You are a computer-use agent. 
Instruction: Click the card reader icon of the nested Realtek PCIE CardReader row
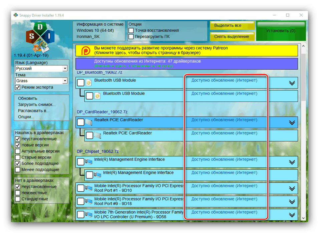tap(98, 135)
